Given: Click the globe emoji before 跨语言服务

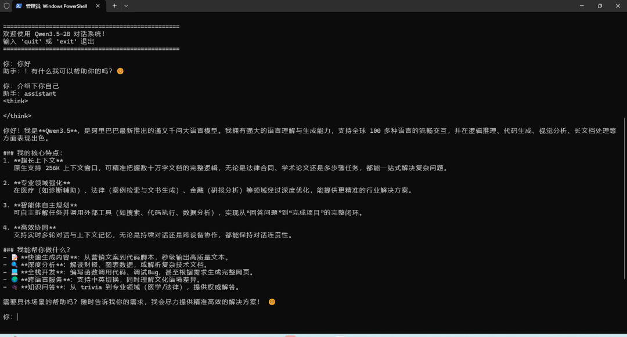Looking at the screenshot, I should (15, 280).
